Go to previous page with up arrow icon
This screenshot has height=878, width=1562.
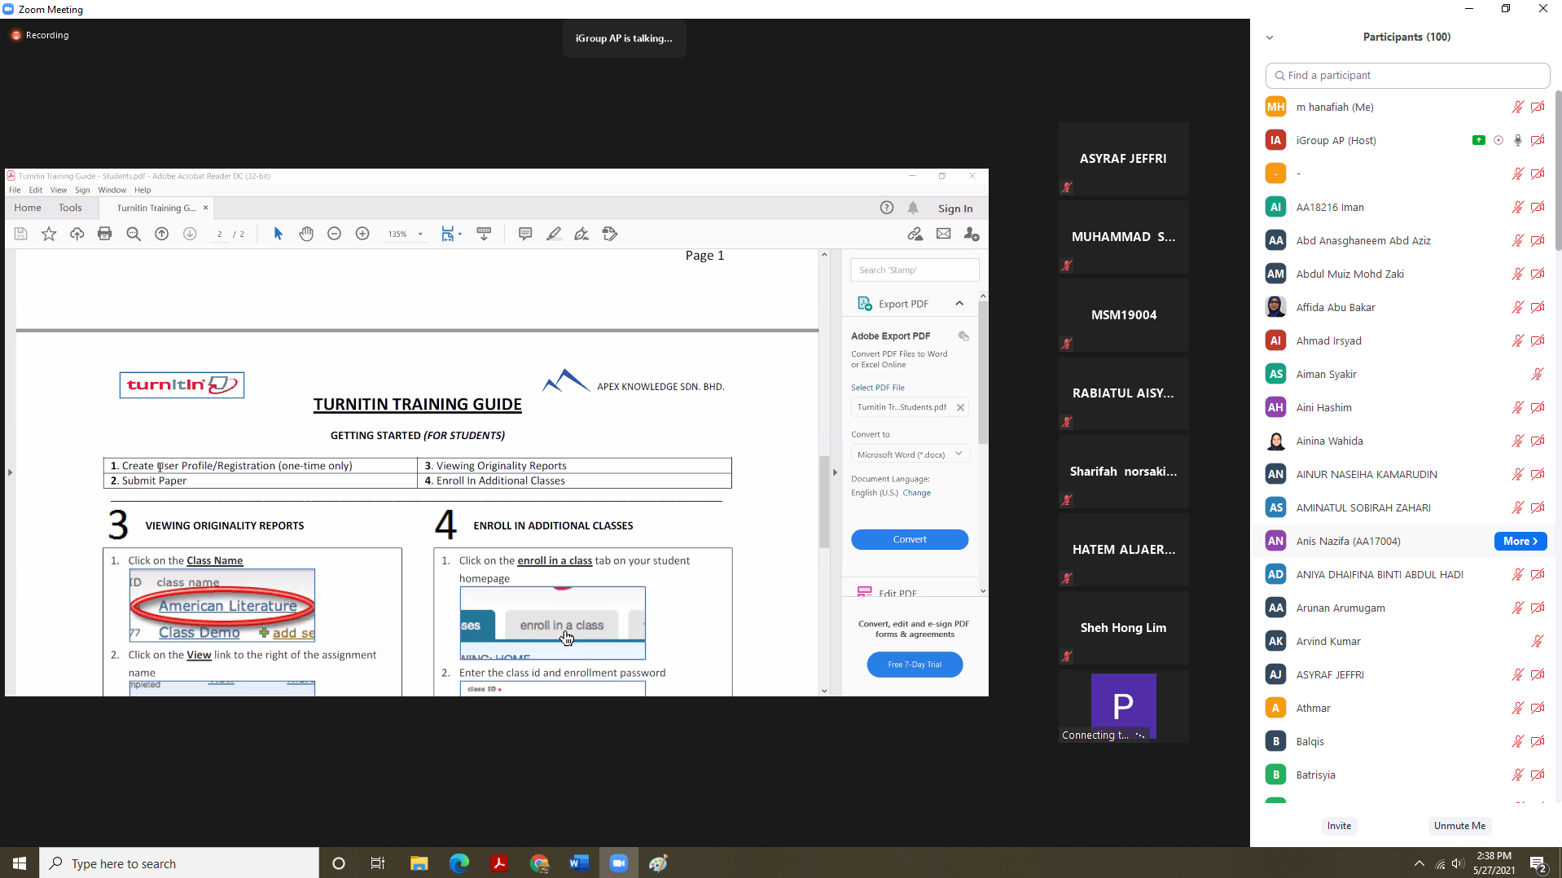point(161,234)
